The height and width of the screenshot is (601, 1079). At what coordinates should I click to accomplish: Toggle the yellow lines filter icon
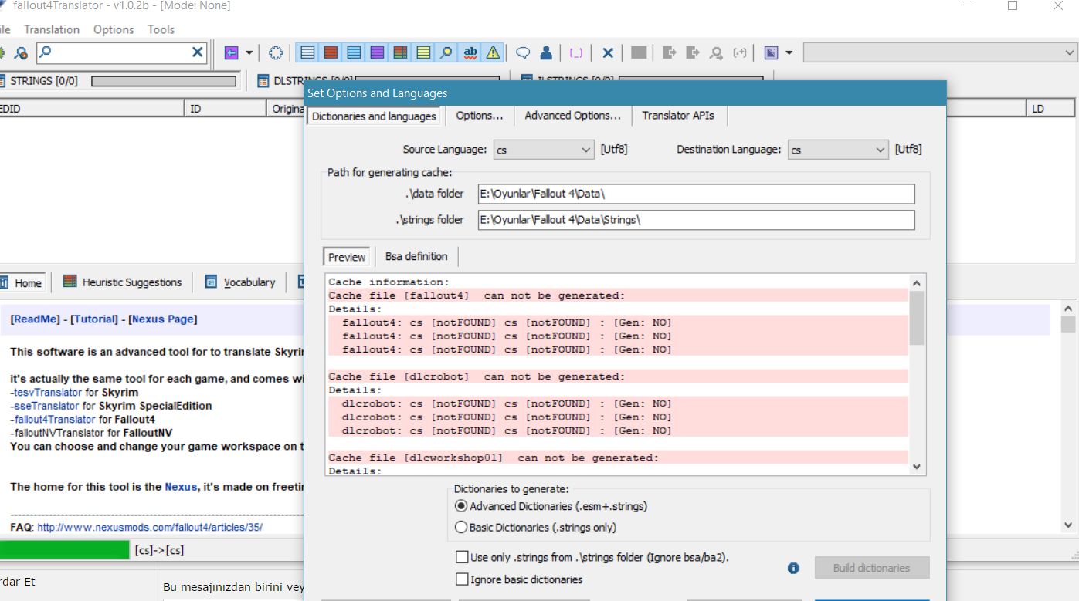pos(423,52)
